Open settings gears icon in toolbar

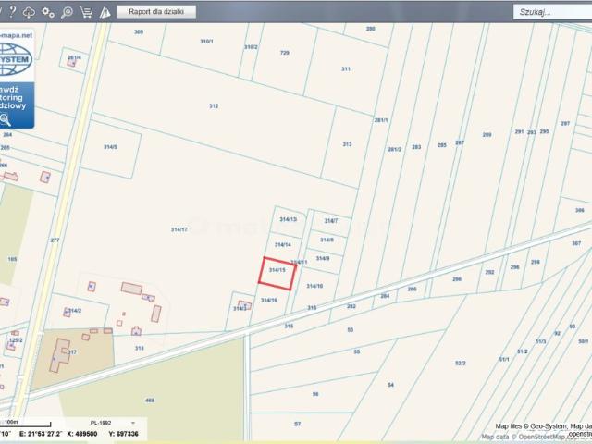click(x=48, y=12)
